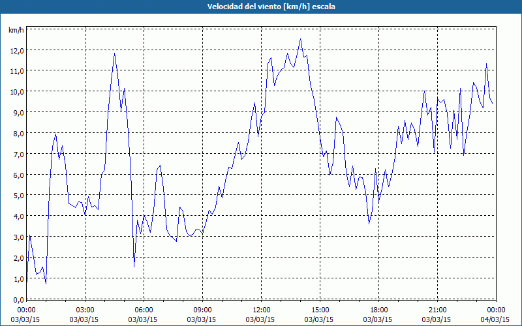Click the 21:00 time axis label
522x326 pixels.
[437, 310]
